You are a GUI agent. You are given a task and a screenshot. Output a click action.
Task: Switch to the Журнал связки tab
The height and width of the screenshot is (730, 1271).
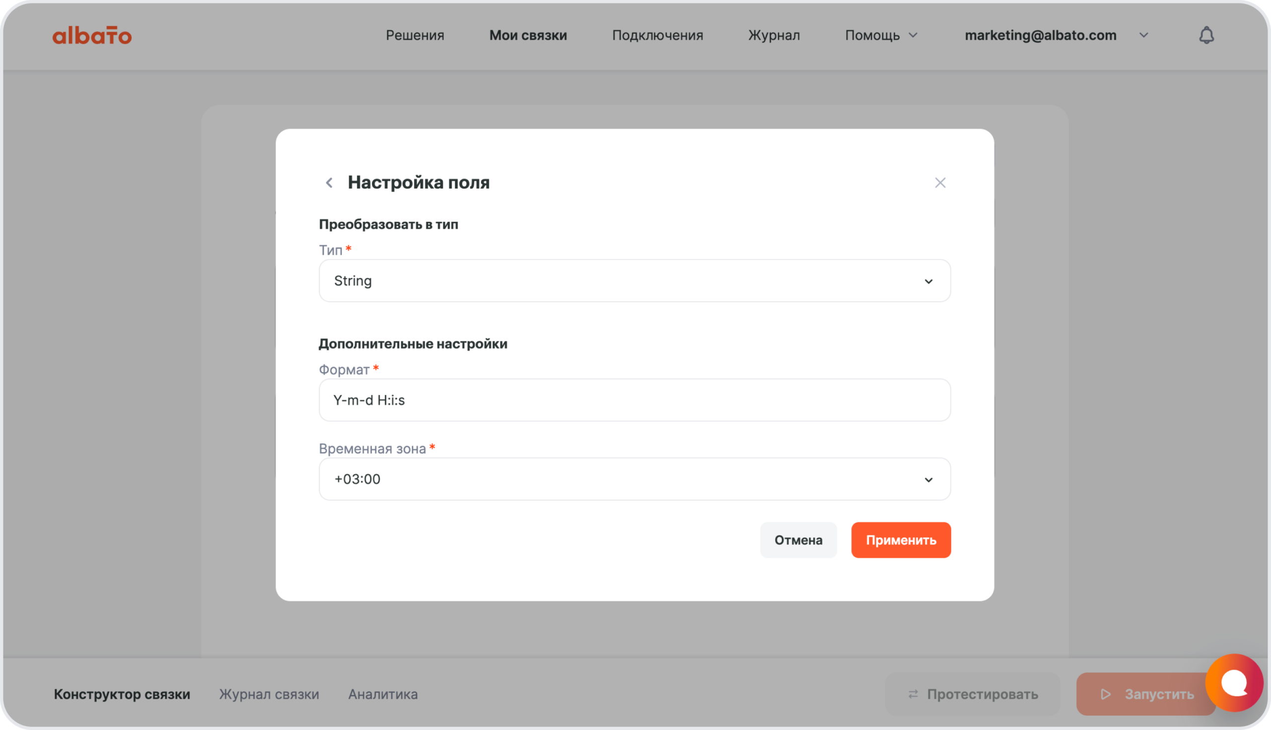pos(269,694)
